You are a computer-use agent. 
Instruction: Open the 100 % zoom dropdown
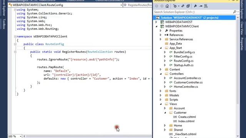(20, 136)
